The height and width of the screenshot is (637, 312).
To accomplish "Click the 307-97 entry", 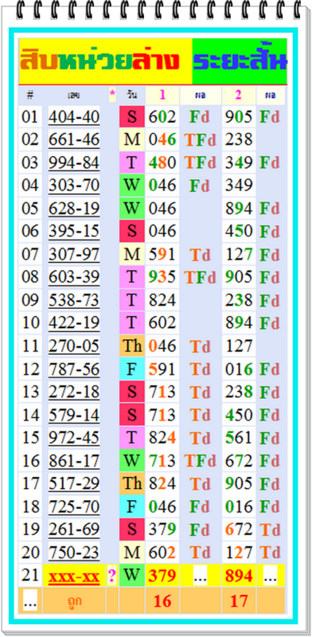I will 74,254.
